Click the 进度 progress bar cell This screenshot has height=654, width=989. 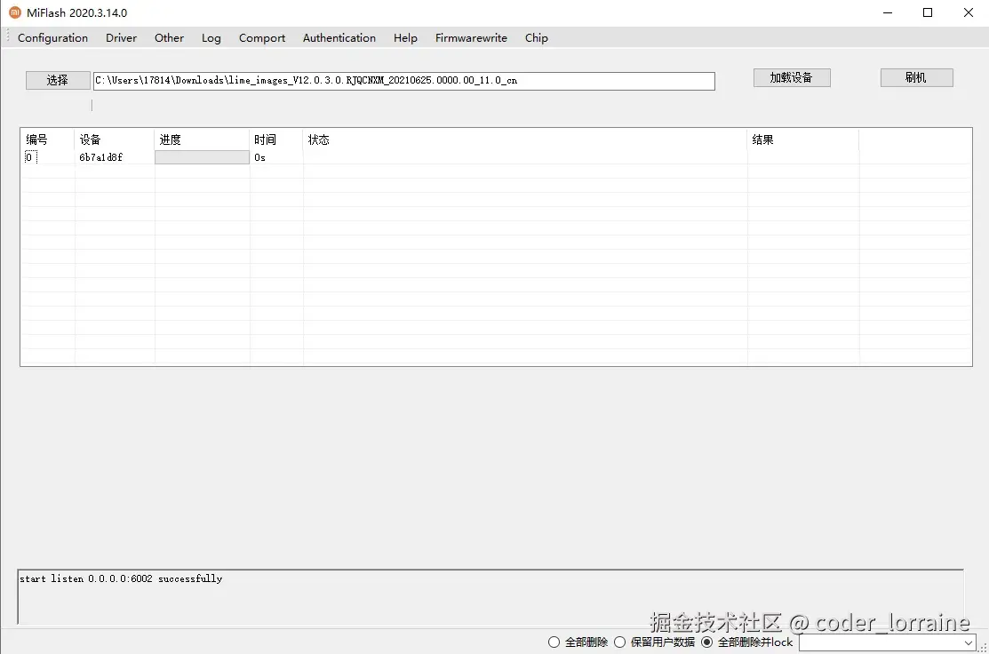[202, 157]
